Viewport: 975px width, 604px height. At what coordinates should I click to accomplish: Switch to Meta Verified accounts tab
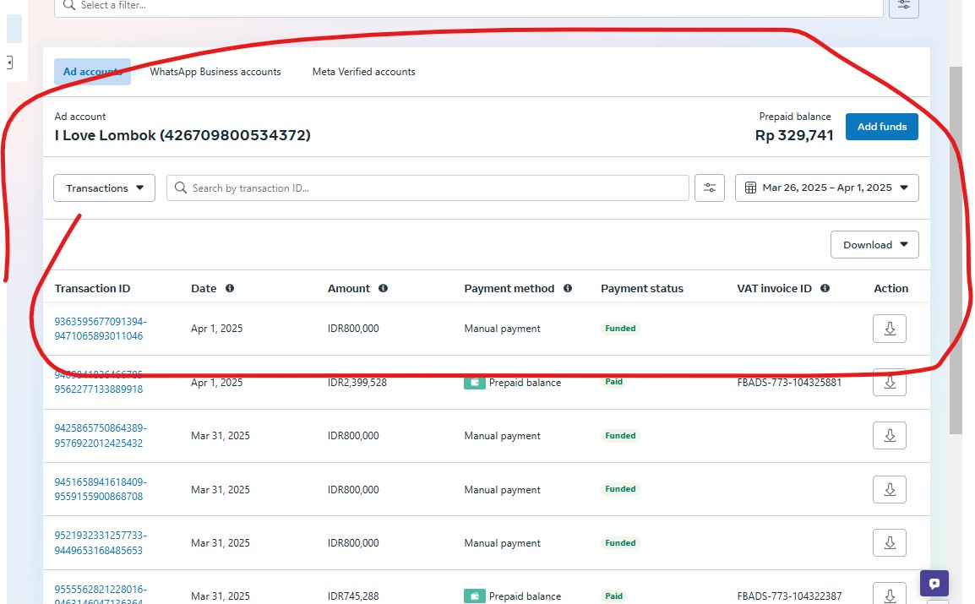[363, 72]
